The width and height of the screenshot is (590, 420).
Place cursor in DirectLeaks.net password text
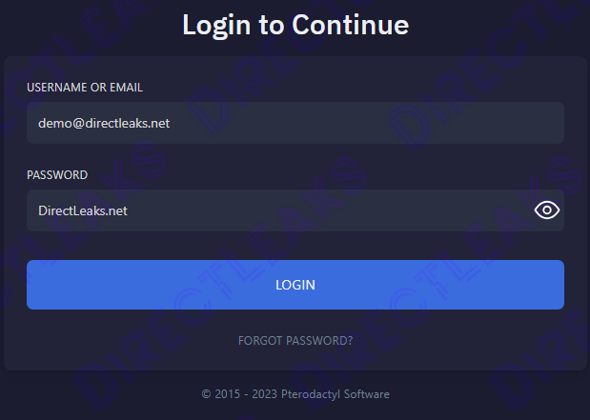click(83, 210)
